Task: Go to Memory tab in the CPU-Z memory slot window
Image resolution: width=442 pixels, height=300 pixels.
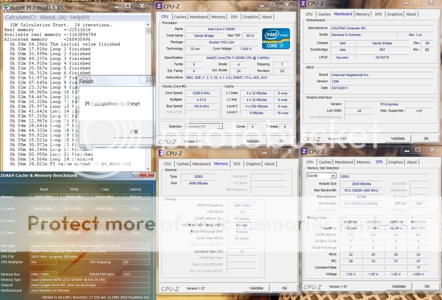Action: pos(363,162)
